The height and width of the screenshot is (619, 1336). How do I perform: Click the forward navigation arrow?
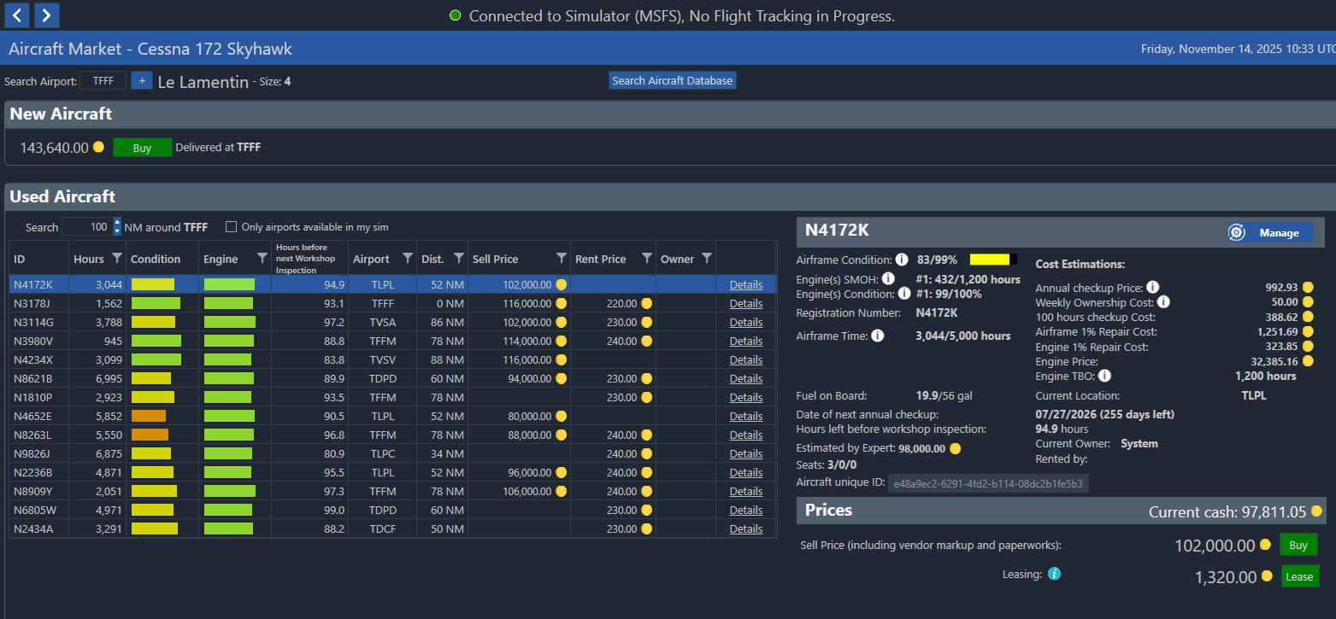point(47,15)
